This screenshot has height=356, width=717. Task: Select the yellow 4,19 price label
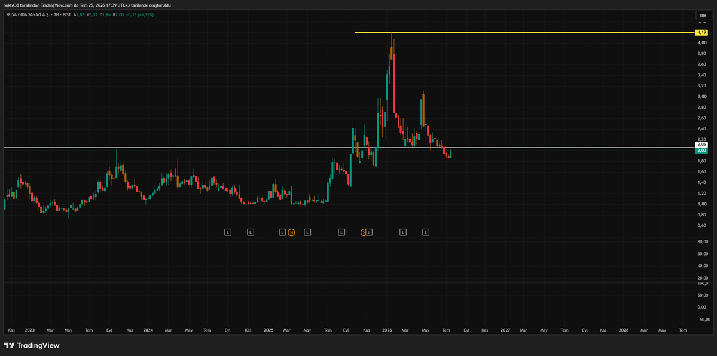tap(701, 32)
